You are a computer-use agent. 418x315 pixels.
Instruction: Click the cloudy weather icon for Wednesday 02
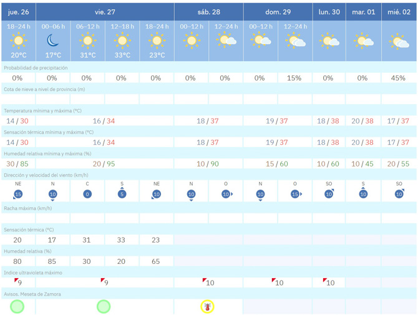[x=399, y=42]
